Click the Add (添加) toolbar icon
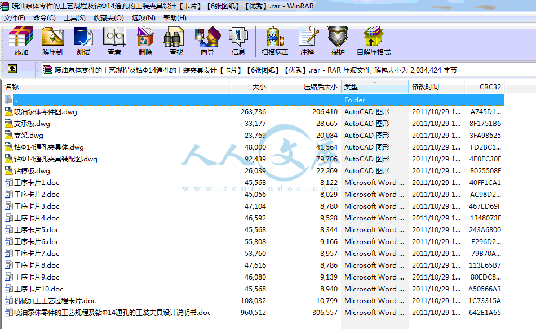The image size is (536, 329). 21,41
